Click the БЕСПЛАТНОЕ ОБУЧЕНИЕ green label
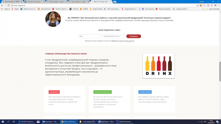The image size is (221, 124). tap(102, 92)
